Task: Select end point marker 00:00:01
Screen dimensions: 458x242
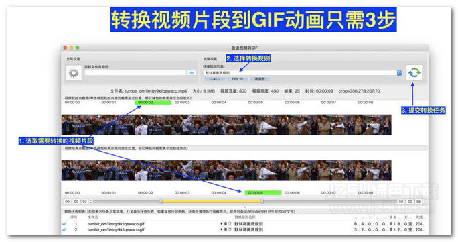Action: coord(108,193)
